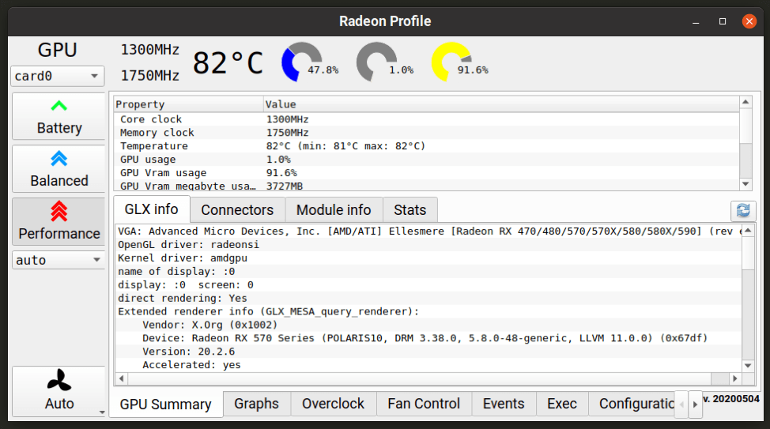The width and height of the screenshot is (770, 429).
Task: Click the property table scroll up arrow
Action: coord(745,102)
